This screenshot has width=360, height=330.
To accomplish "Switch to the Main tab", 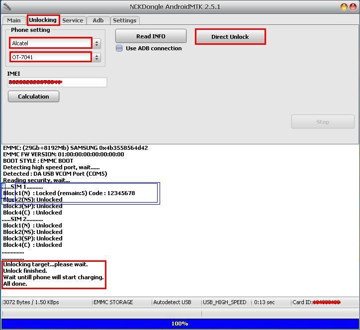I will click(x=14, y=20).
